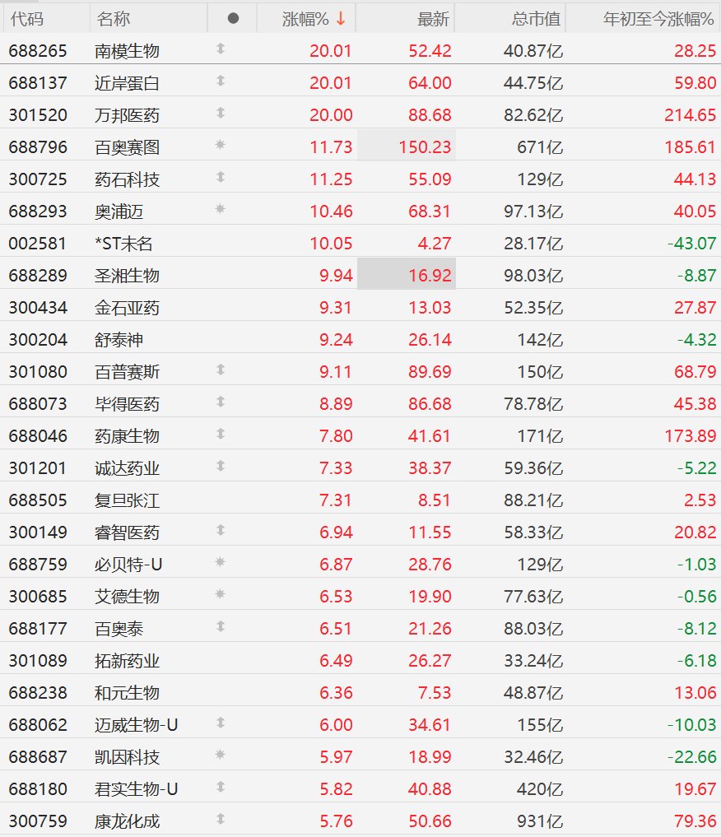
Task: Click stock code 300725
Action: coord(38,179)
